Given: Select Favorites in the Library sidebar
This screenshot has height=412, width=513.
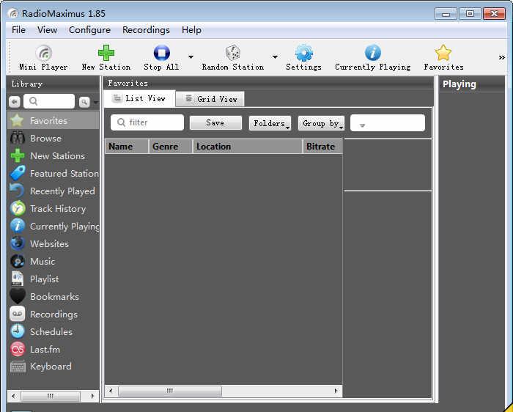Looking at the screenshot, I should [53, 120].
